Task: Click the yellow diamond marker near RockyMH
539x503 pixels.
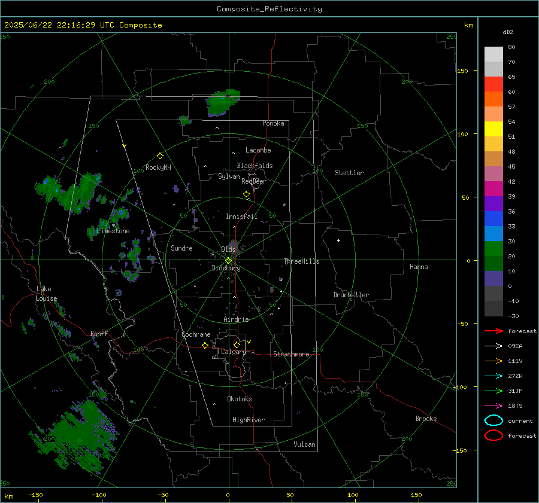Action: (x=160, y=156)
